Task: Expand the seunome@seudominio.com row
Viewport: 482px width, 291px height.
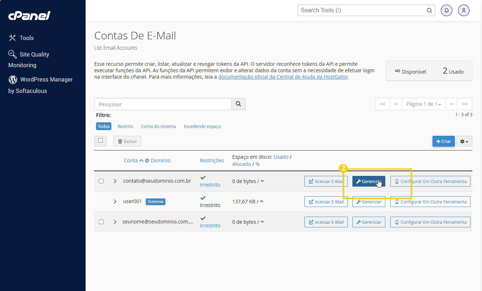Action: [115, 222]
